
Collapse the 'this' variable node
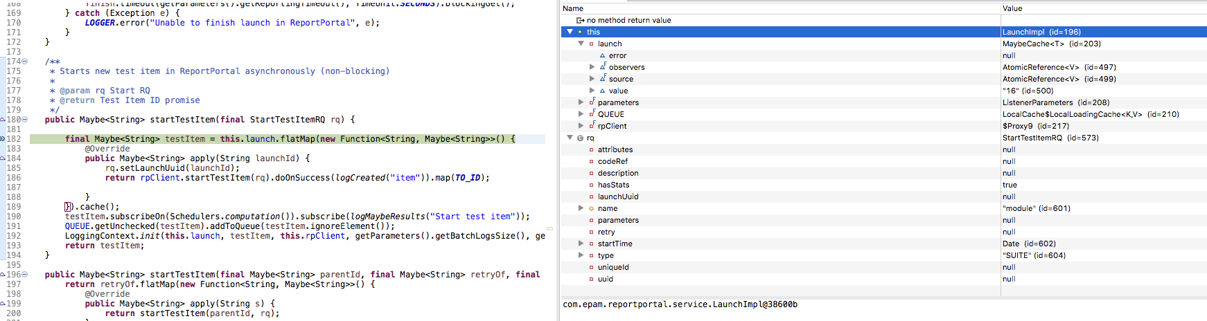[x=570, y=32]
